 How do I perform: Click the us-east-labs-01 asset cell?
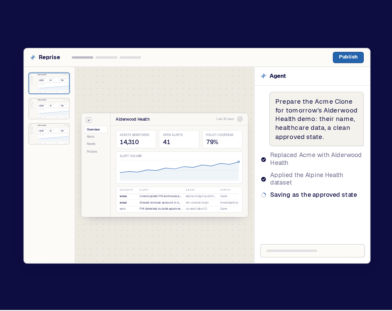pyautogui.click(x=196, y=209)
